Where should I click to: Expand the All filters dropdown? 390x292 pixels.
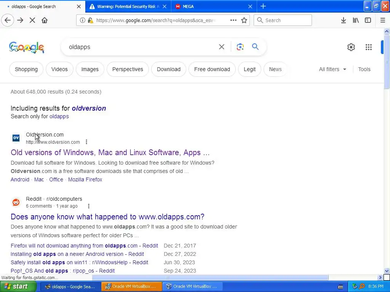click(332, 69)
